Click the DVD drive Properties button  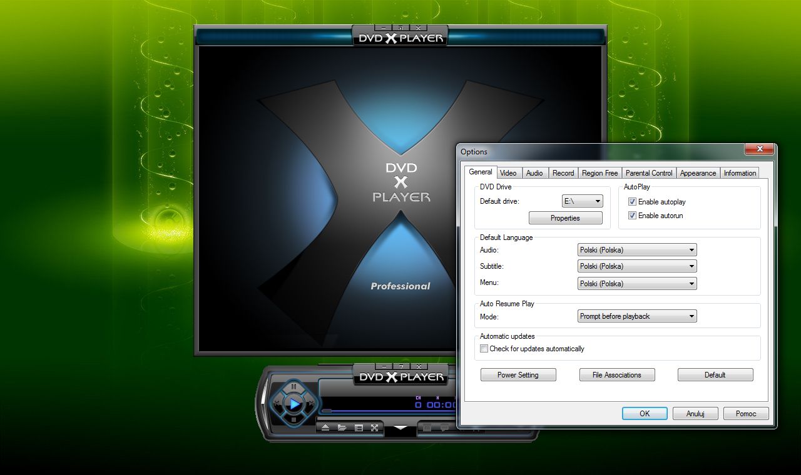(x=566, y=218)
